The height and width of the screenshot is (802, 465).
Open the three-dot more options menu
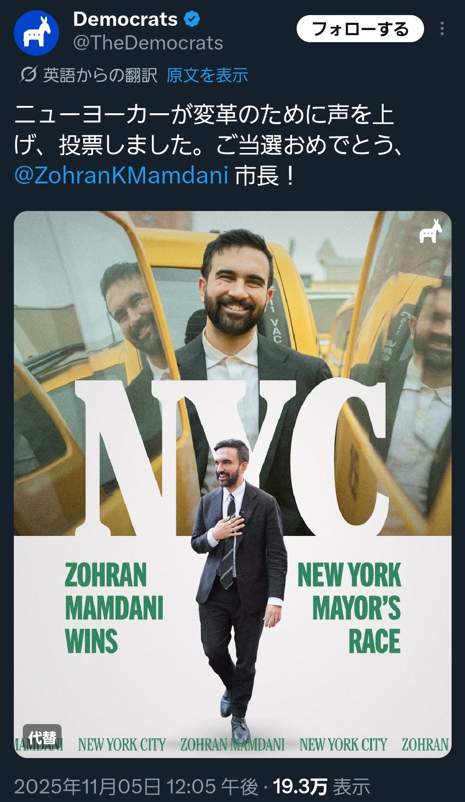442,29
